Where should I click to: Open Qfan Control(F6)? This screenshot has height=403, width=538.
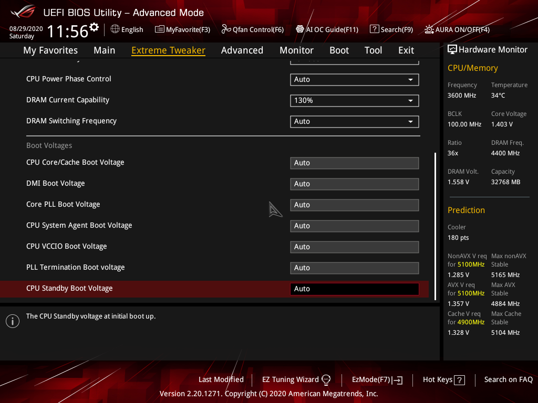click(253, 29)
